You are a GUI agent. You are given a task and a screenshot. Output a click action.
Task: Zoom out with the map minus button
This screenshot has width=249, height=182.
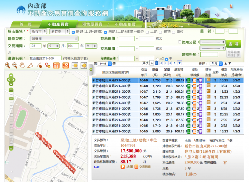tap(11, 148)
